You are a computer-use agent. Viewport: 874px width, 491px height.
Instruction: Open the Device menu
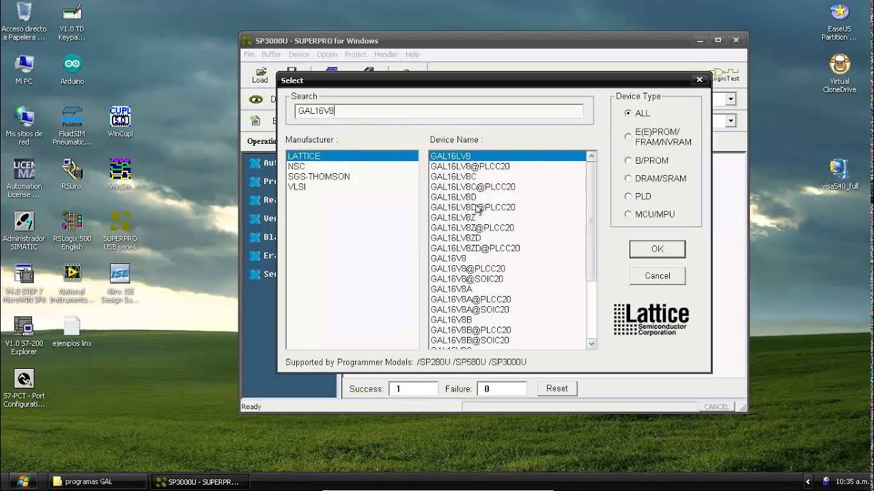point(298,55)
